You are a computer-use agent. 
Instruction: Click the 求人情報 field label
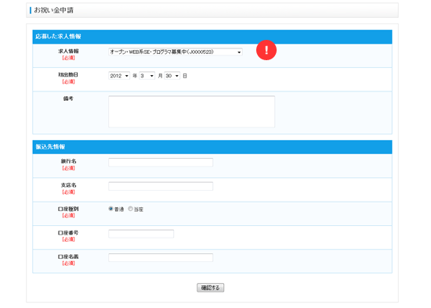pos(68,52)
